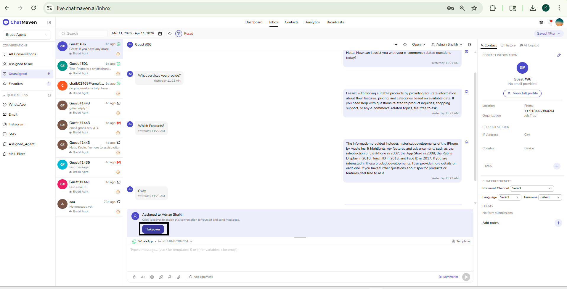Image resolution: width=567 pixels, height=289 pixels.
Task: Collapse the sidebar beside the ChatMaven logo
Action: pyautogui.click(x=49, y=22)
